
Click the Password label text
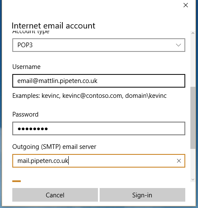click(x=25, y=114)
